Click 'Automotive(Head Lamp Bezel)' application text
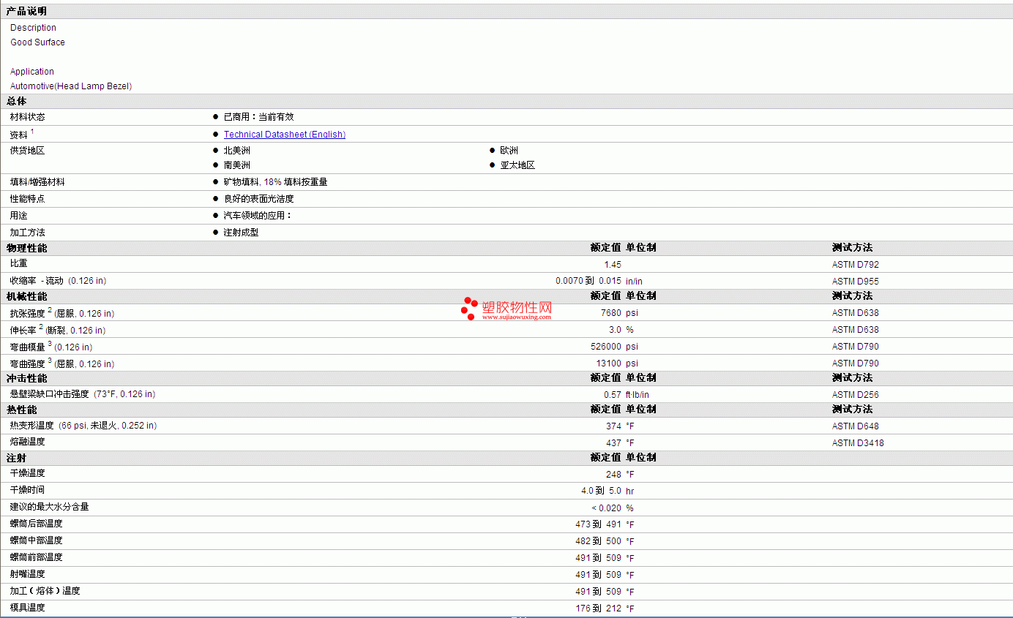 pyautogui.click(x=71, y=86)
